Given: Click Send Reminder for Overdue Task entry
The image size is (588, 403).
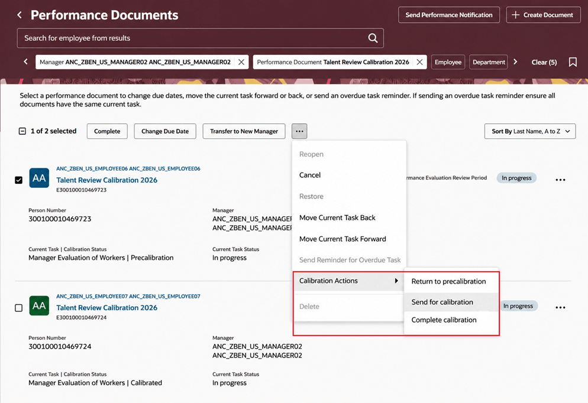Looking at the screenshot, I should point(349,260).
